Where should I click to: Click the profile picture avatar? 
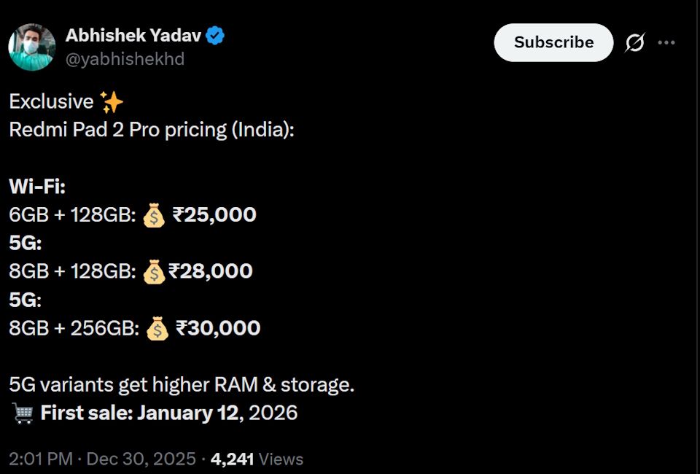(32, 45)
